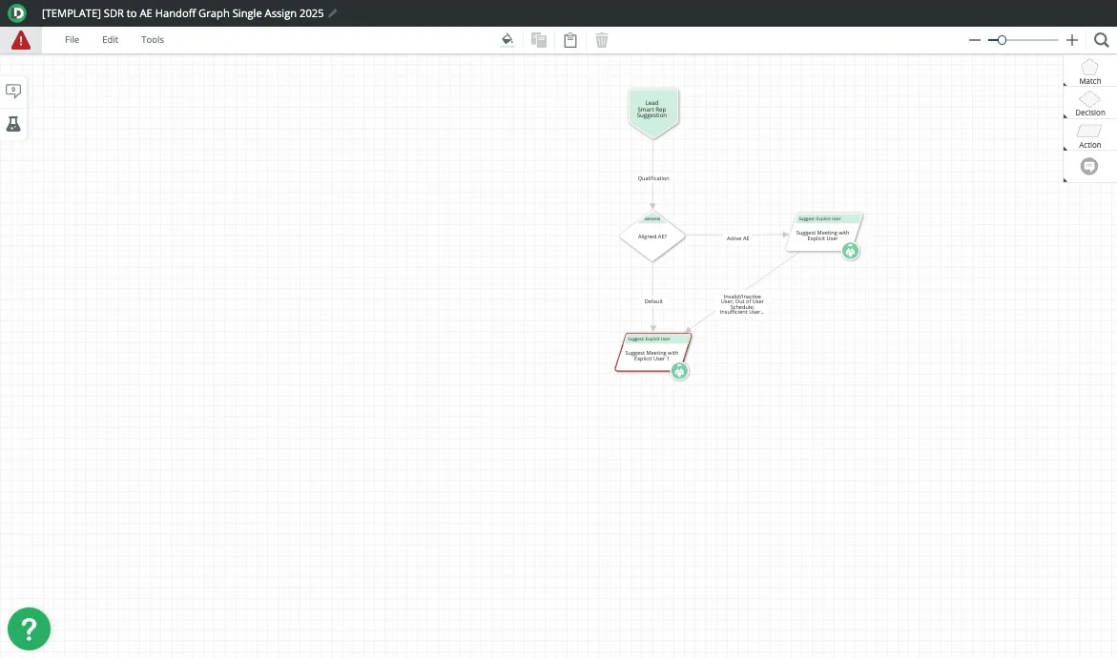Select the Aligned AE? decision node
This screenshot has width=1117, height=658.
[652, 236]
